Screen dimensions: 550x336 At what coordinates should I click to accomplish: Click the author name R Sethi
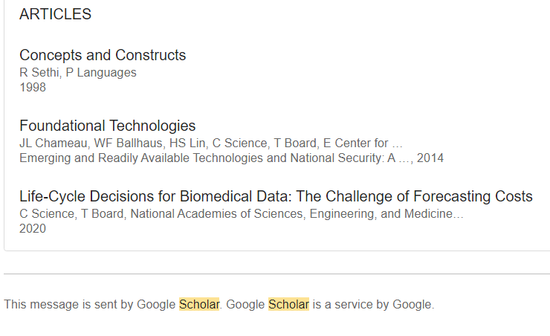pos(39,73)
